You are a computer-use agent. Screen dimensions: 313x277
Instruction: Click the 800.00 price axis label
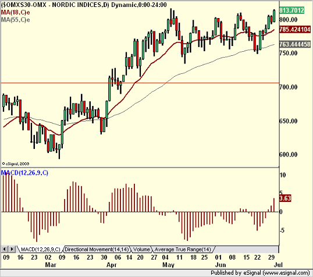point(289,20)
